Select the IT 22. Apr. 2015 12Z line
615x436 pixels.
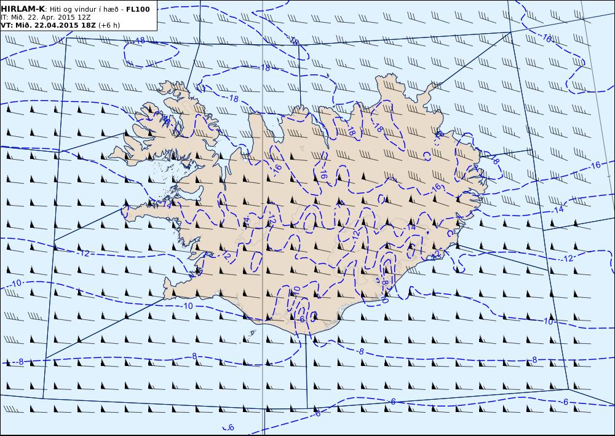point(46,17)
